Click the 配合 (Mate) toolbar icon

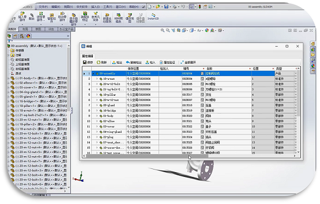pyautogui.click(x=31, y=16)
